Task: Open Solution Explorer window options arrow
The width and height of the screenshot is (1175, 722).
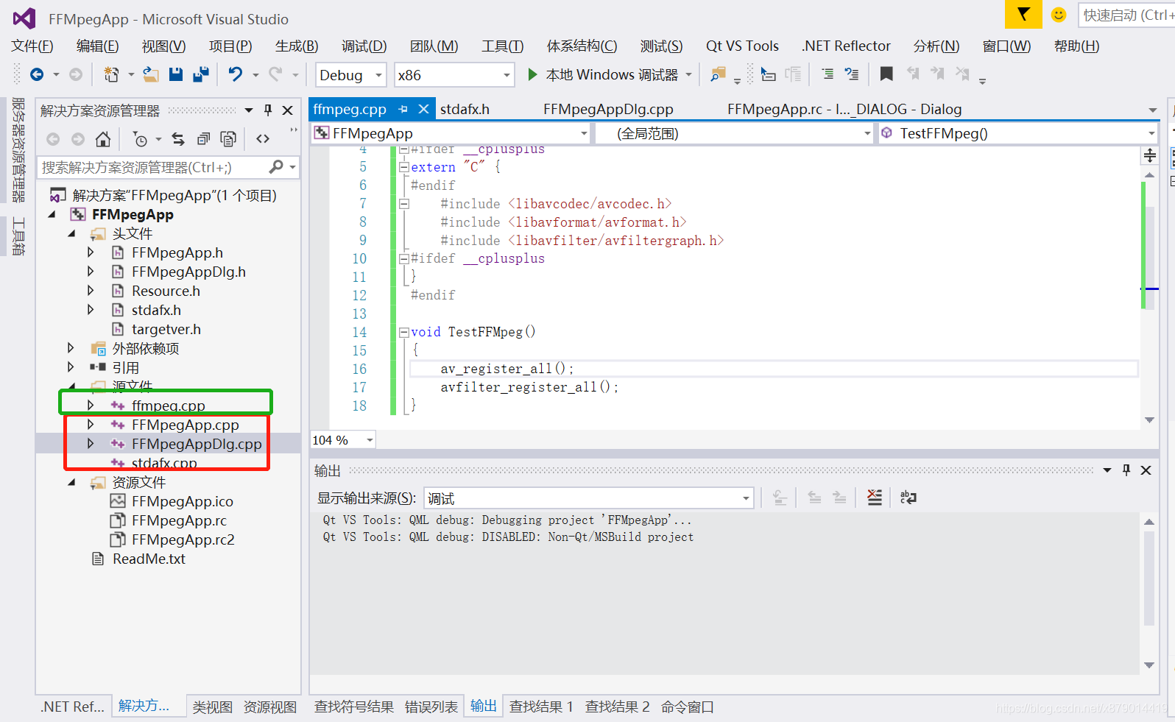Action: click(249, 110)
